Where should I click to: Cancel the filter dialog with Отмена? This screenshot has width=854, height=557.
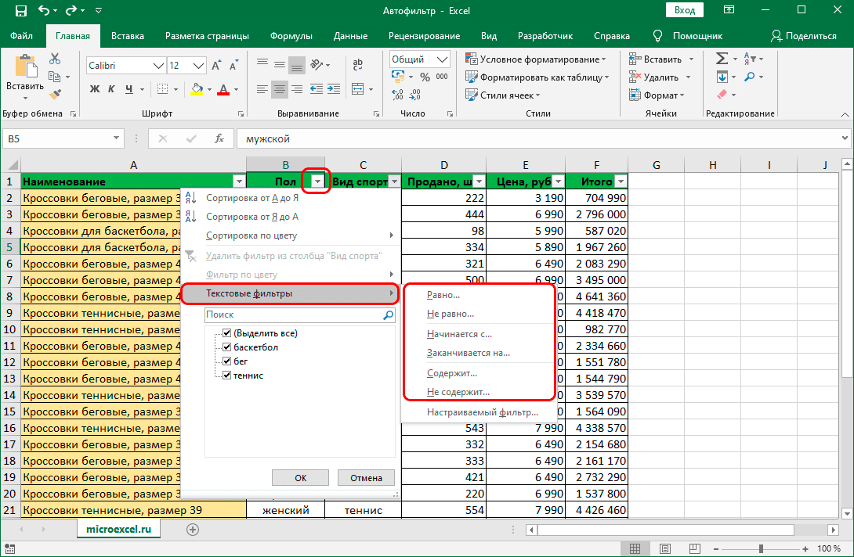coord(366,477)
